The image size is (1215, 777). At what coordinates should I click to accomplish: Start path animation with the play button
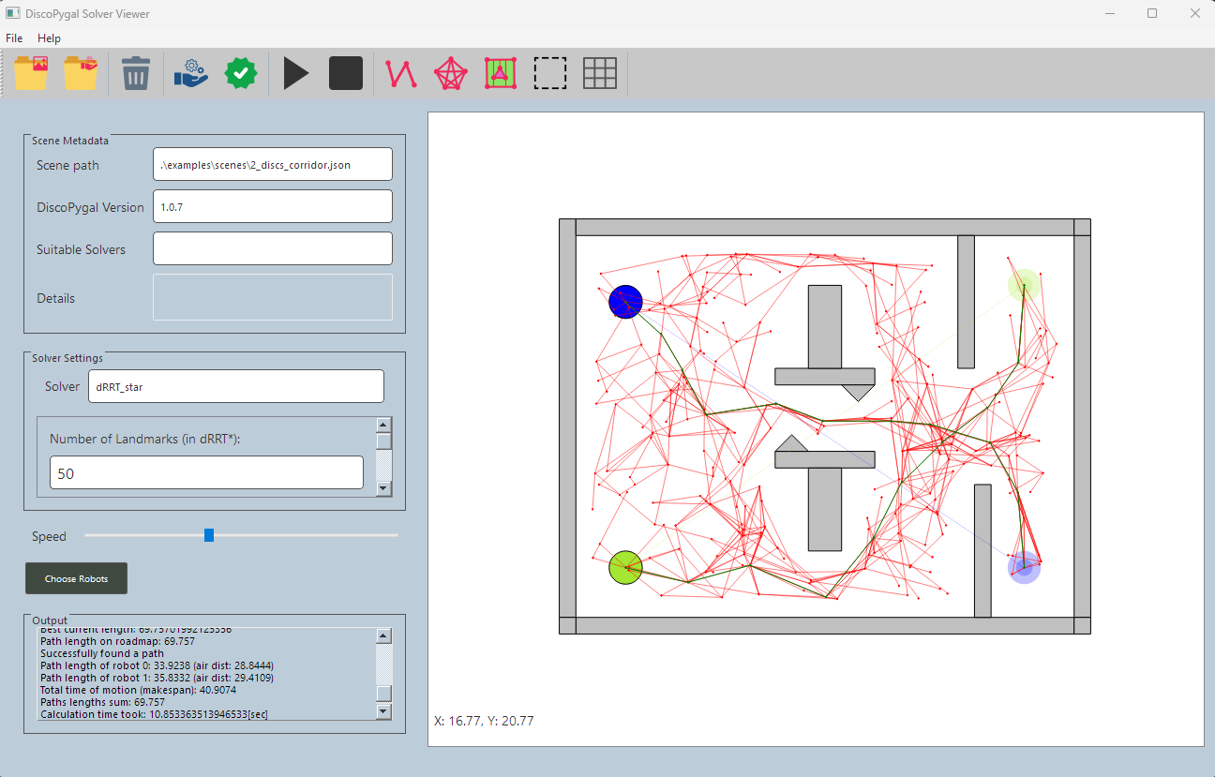point(296,73)
